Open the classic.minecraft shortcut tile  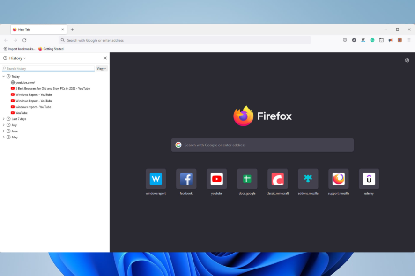277,179
